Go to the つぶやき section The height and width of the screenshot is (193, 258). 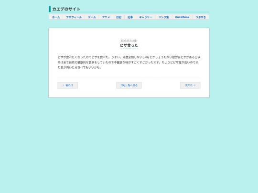(x=201, y=17)
